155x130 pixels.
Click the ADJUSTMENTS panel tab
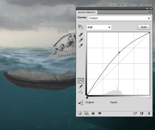[87, 12]
